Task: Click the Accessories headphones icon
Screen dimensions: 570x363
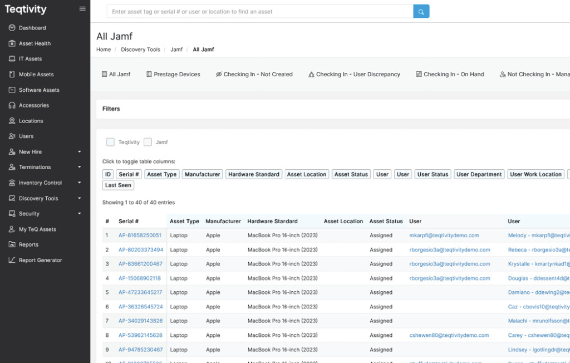Action: coord(12,105)
